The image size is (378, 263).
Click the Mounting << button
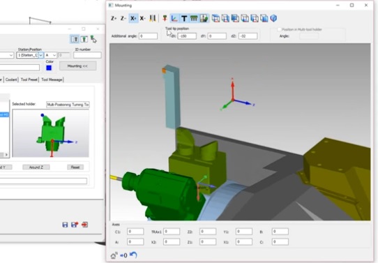(x=78, y=66)
